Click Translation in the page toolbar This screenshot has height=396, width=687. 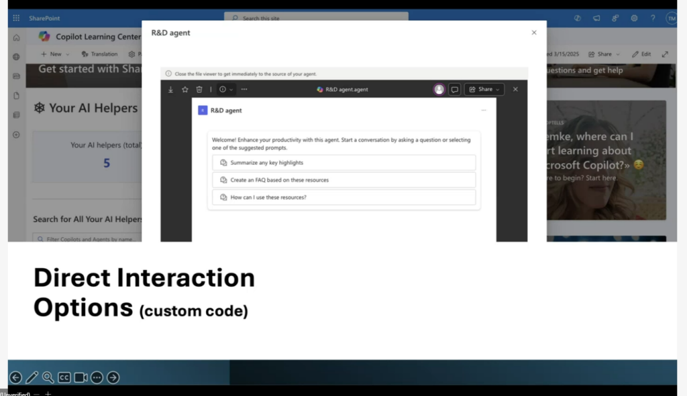[99, 54]
